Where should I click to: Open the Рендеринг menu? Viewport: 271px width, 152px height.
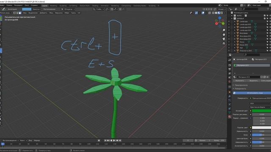18,5
